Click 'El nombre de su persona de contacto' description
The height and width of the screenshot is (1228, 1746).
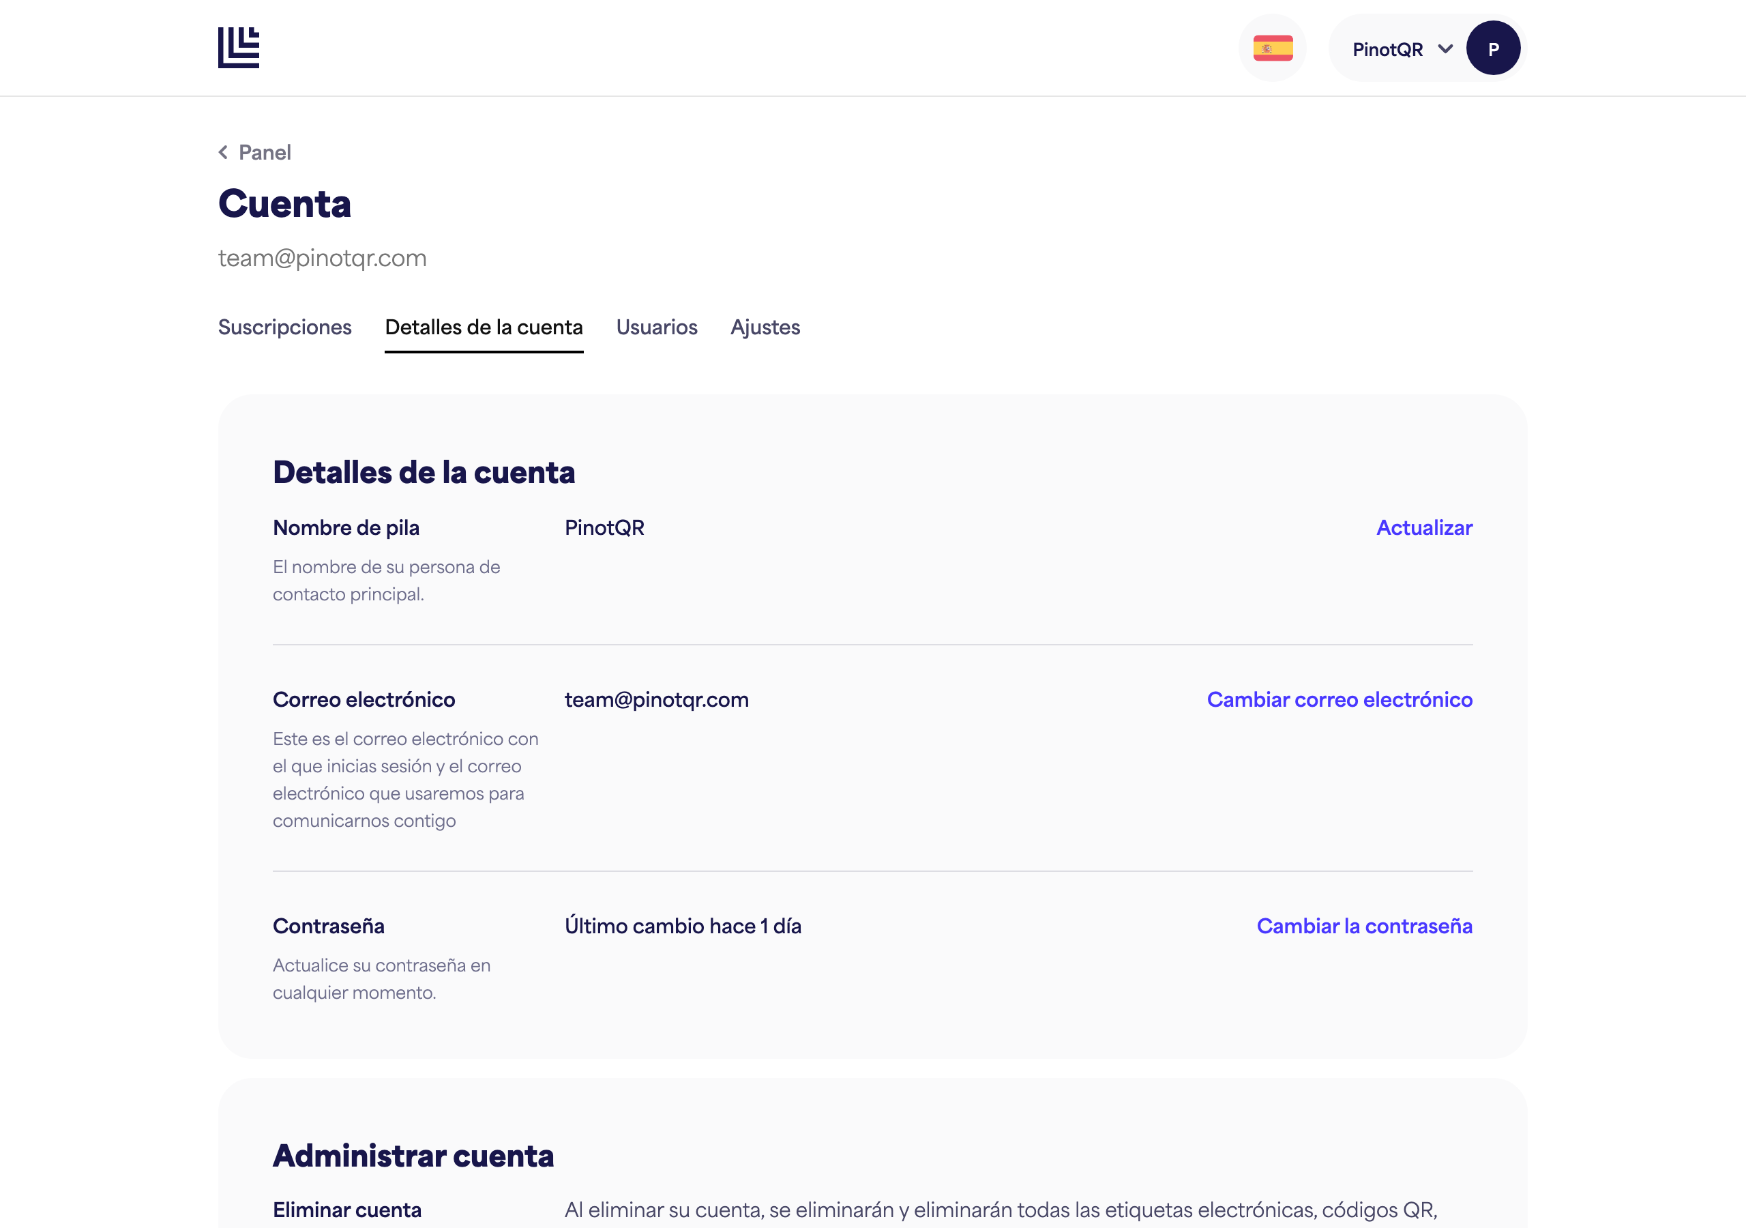386,581
